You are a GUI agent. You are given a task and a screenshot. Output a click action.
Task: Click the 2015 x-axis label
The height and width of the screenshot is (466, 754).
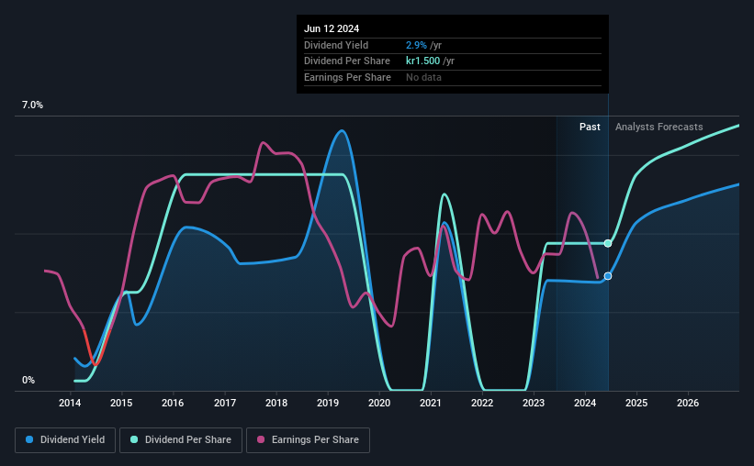121,403
